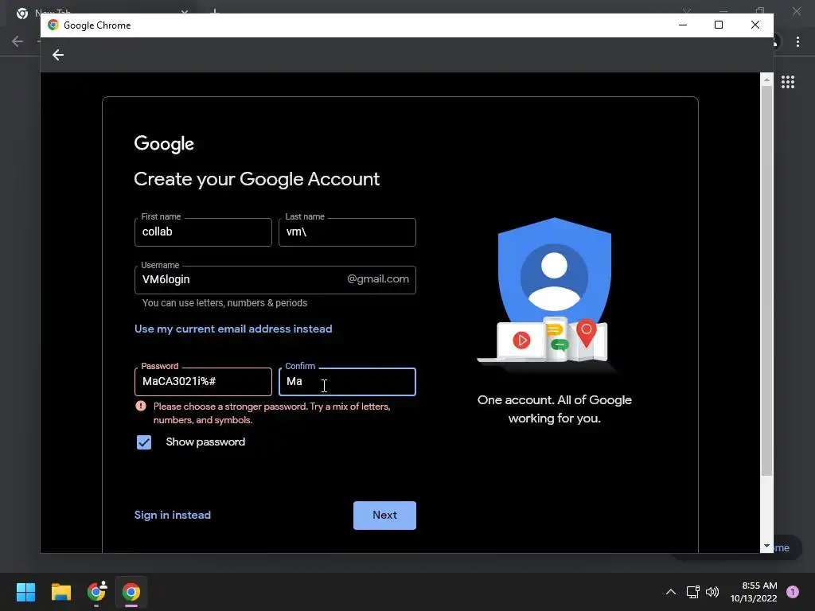
Task: Open the notification badge in taskbar
Action: click(792, 592)
